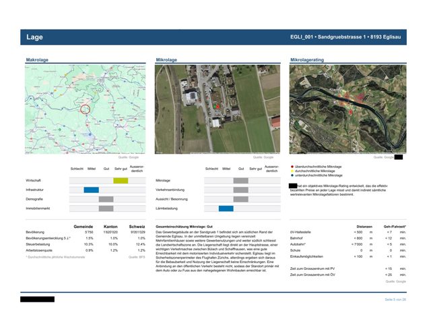Click the 'ÖV-Haltestelle' row label
The height and width of the screenshot is (334, 431).
click(300, 232)
